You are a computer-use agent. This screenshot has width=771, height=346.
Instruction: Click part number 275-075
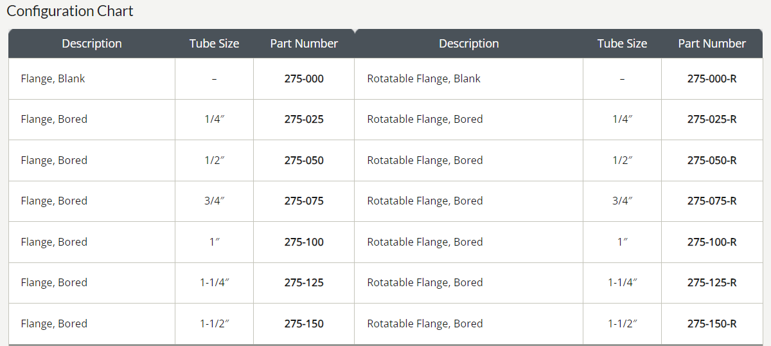[304, 201]
